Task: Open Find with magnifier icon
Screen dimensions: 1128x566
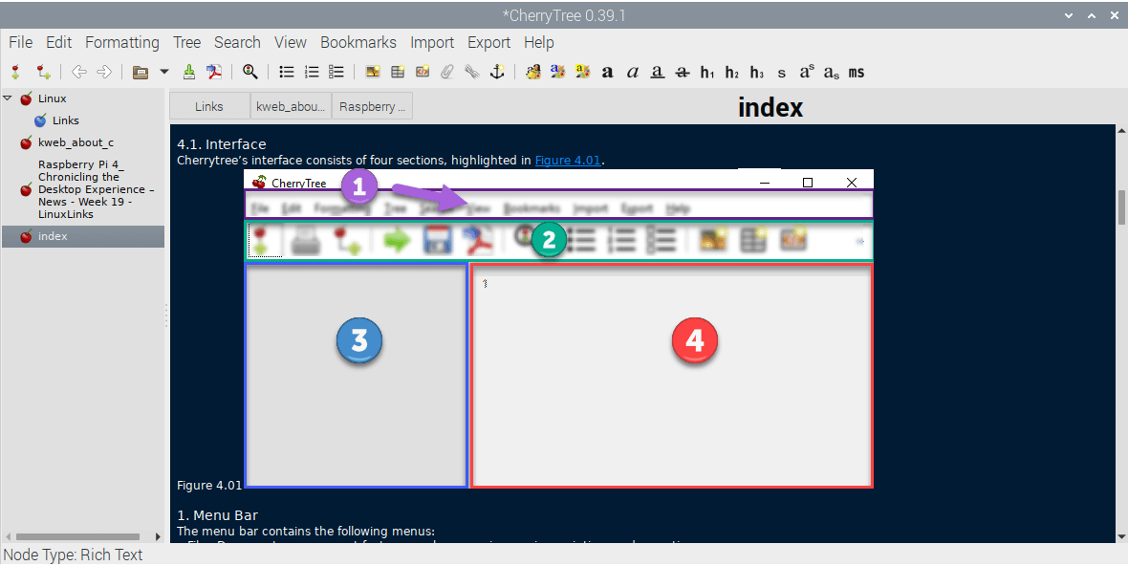Action: coord(250,72)
